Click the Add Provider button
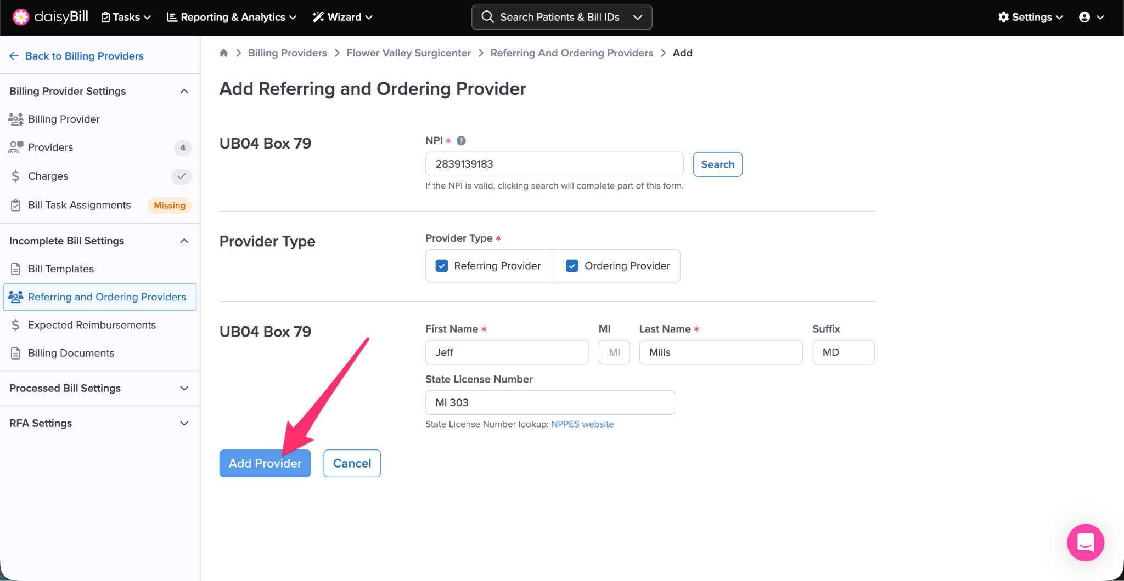This screenshot has height=581, width=1124. click(265, 463)
